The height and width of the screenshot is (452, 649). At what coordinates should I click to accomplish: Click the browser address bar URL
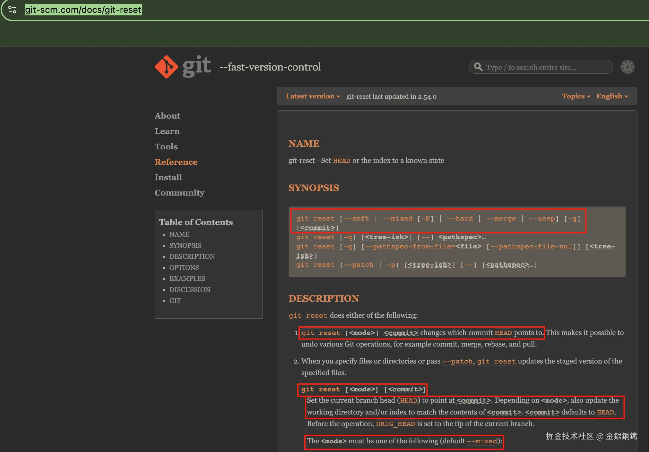[83, 10]
